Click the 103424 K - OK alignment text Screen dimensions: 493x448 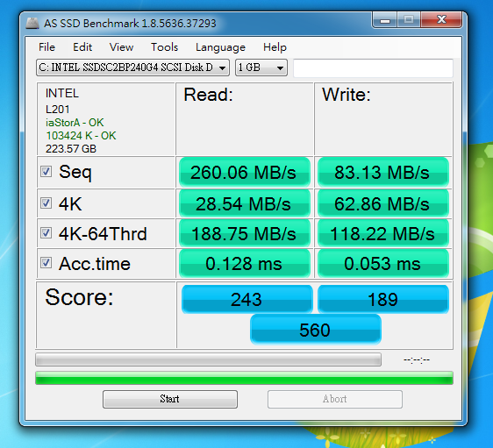coord(81,136)
